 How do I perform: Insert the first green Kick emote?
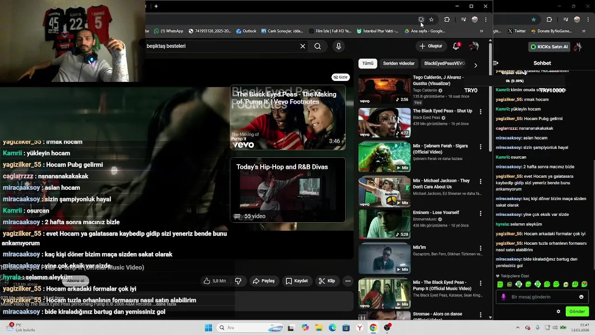pos(500,284)
